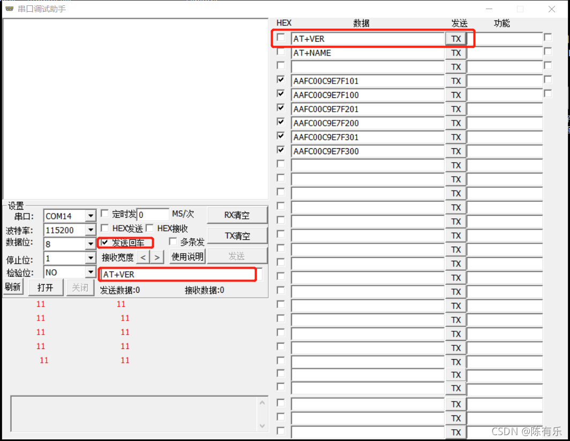Uncheck HEX box for AAFC00C9E7F201
570x441 pixels.
[x=281, y=108]
